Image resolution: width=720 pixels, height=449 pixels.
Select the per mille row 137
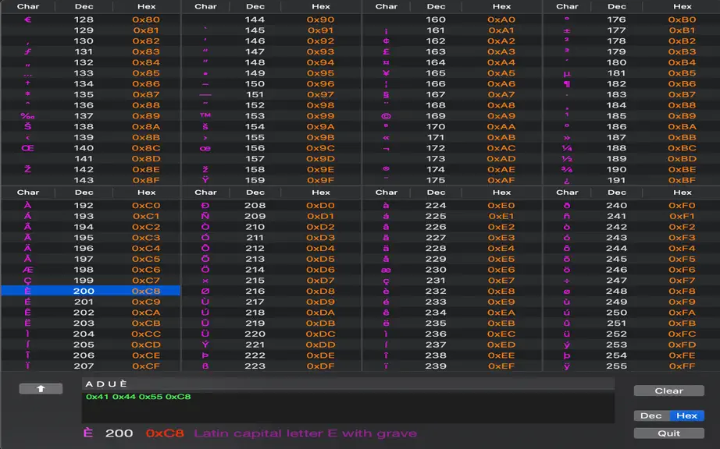pos(91,116)
